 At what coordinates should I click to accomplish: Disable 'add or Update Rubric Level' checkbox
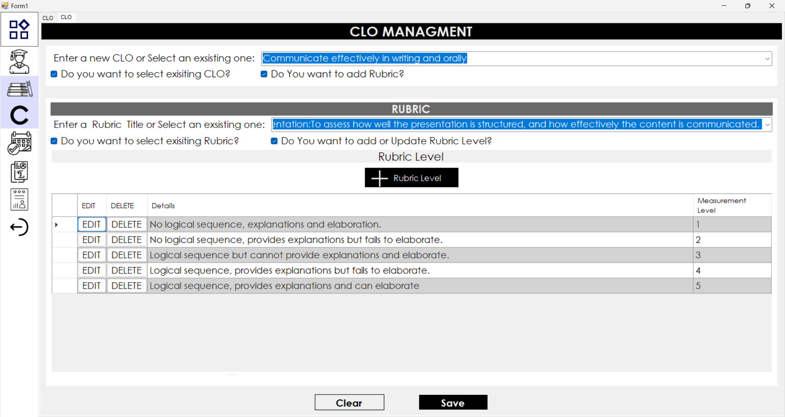(x=274, y=141)
